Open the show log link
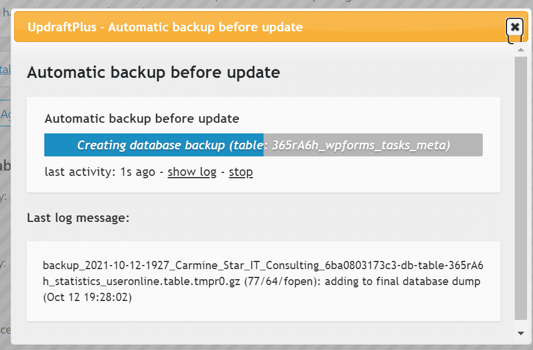Screen dimensions: 533x350 tap(191, 172)
